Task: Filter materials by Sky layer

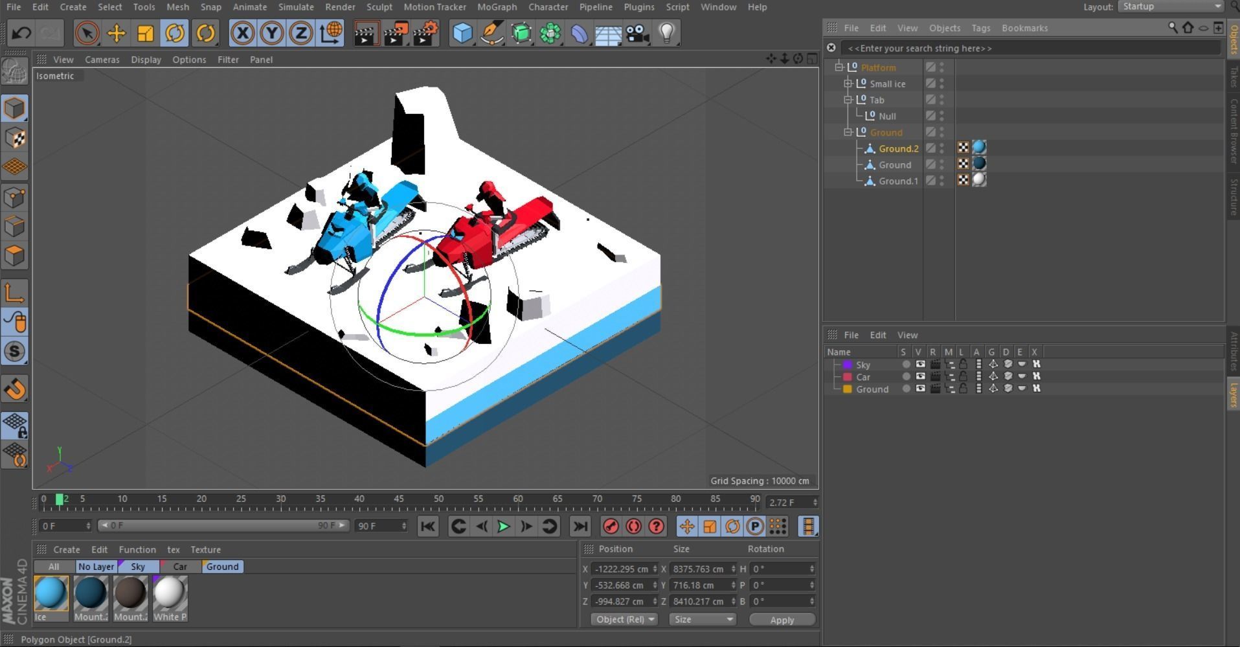Action: tap(138, 567)
